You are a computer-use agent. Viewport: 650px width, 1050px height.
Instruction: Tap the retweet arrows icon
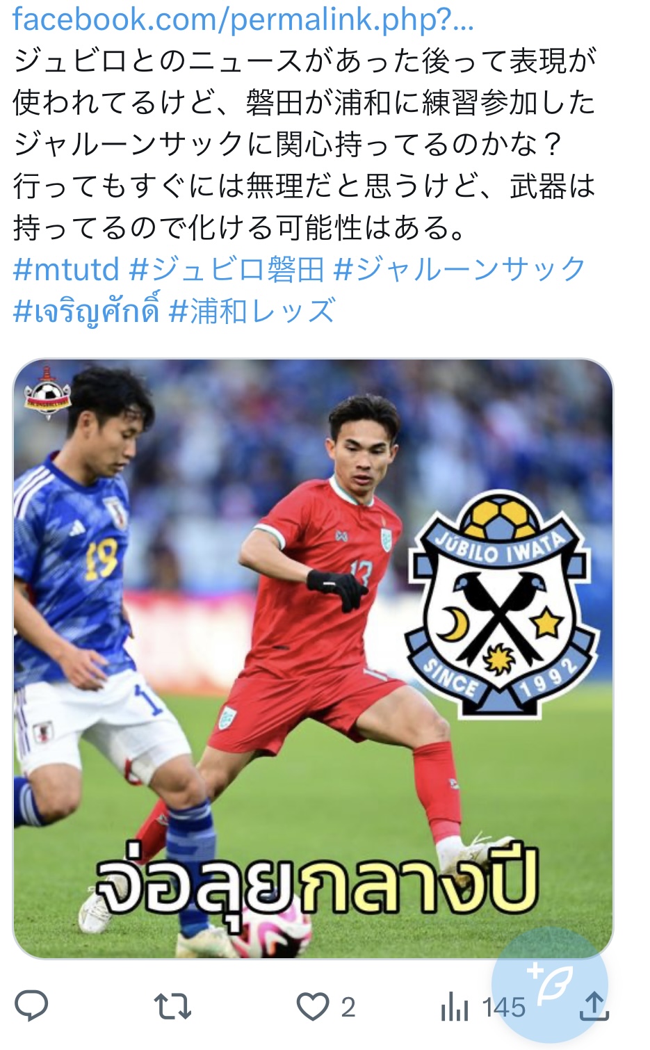coord(172,1006)
